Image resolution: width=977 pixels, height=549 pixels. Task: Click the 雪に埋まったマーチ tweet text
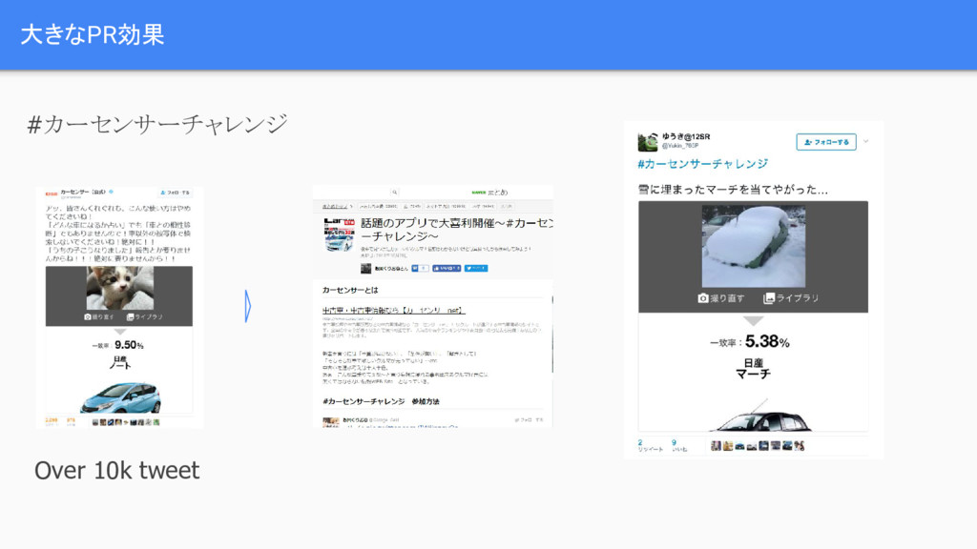click(733, 190)
